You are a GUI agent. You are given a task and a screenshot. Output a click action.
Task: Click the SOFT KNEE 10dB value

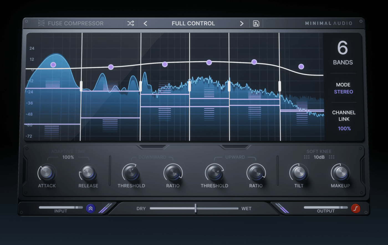click(x=319, y=157)
